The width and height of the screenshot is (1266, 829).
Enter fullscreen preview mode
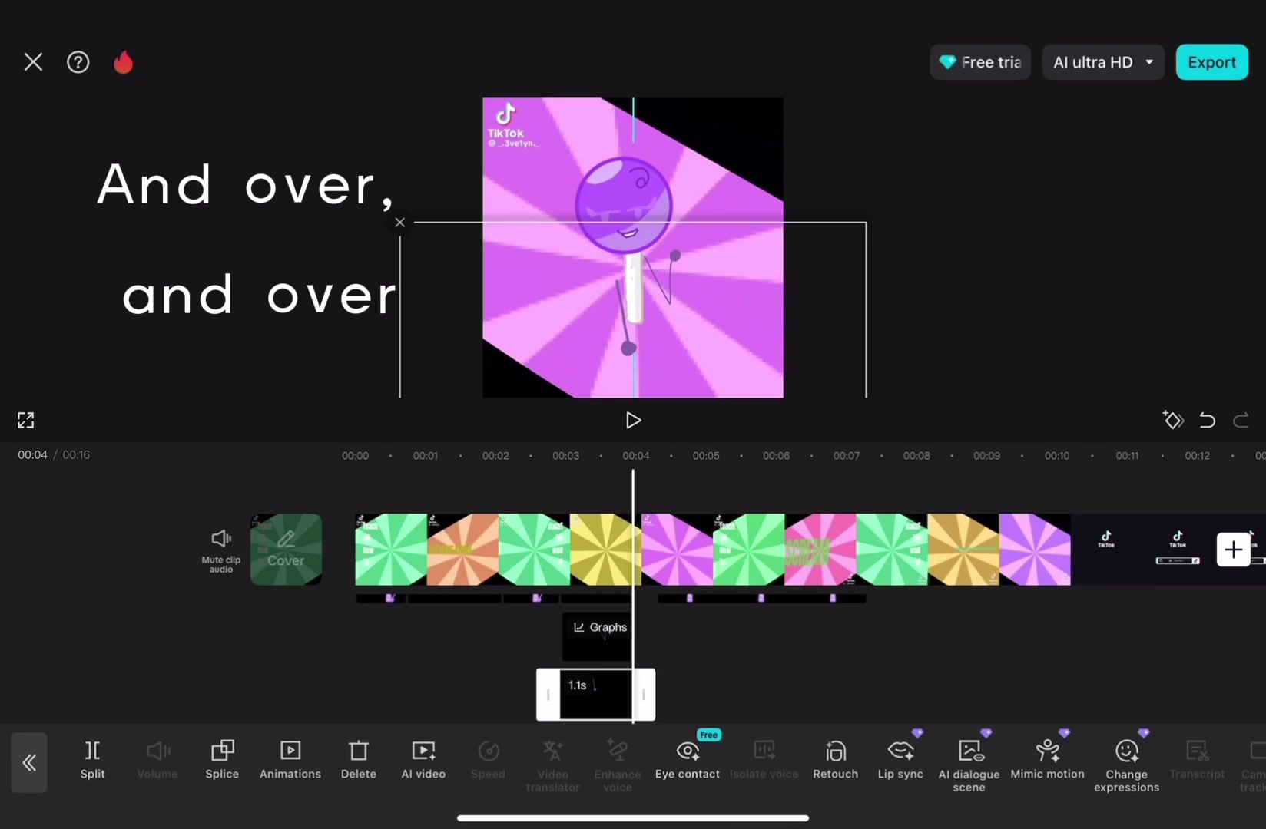coord(26,420)
